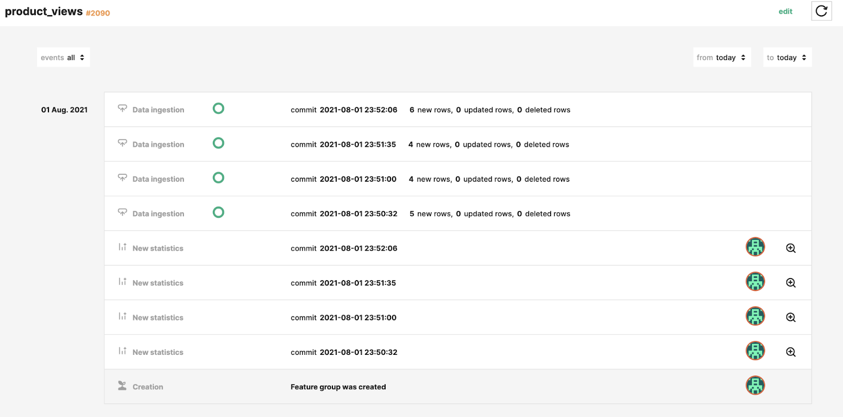Click New statistics commit timestamp 2021-08-01 23:50:32
843x417 pixels.
point(359,352)
